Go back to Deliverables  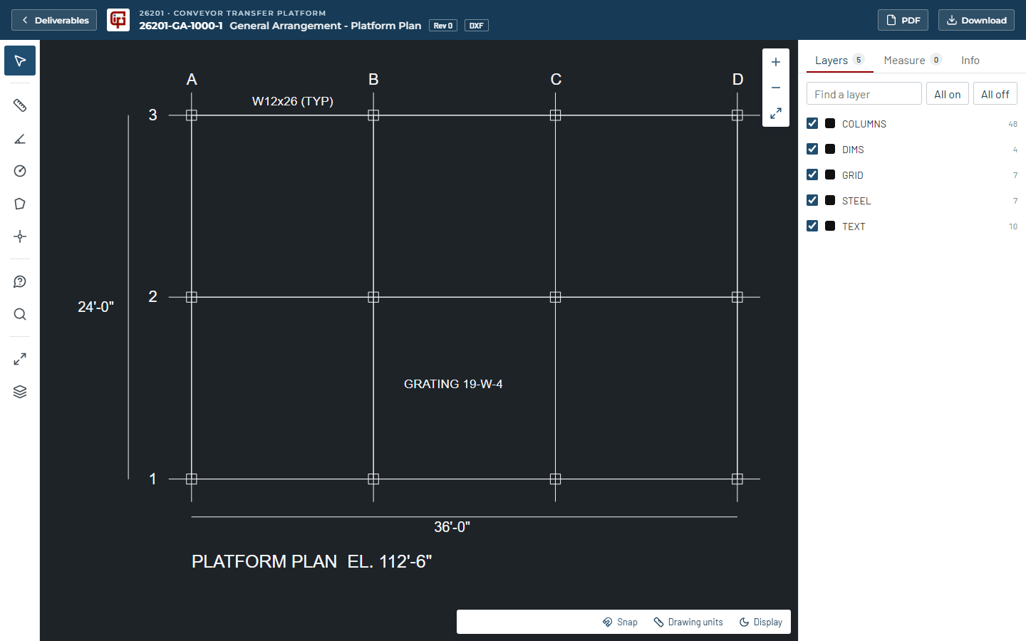[x=54, y=20]
